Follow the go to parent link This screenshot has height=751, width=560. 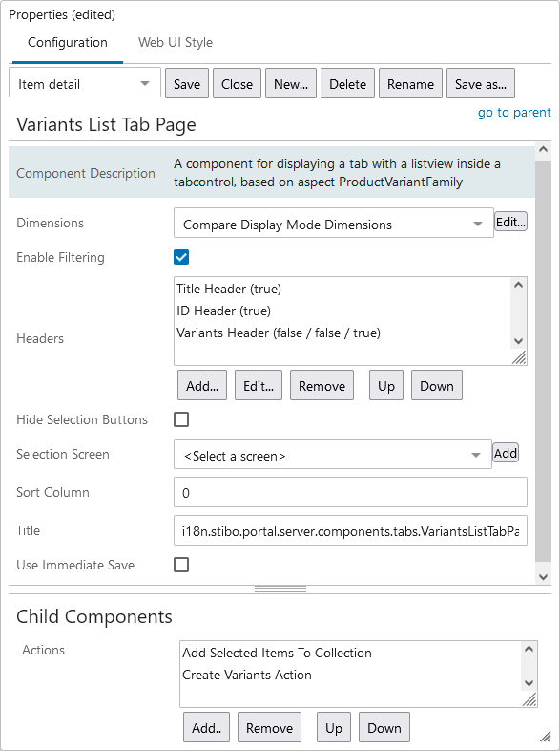click(514, 113)
